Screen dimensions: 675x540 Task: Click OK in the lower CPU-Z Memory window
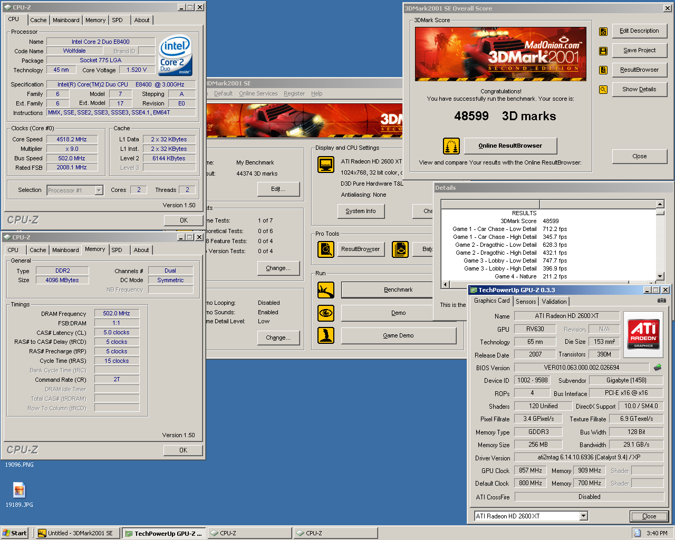183,450
